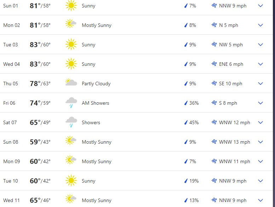Click the raindrop icon next to 45%
Screen dimensions: 275x207
point(186,122)
